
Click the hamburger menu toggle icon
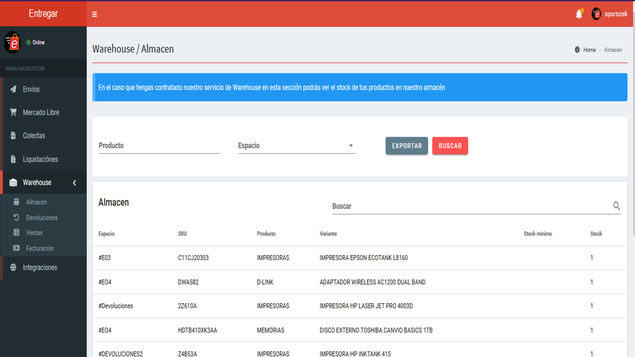pyautogui.click(x=94, y=14)
